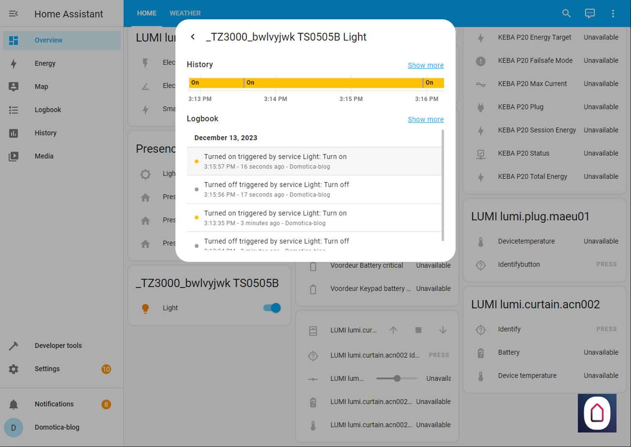Collapse the sidebar with the hamburger icon
This screenshot has height=447, width=631.
tap(14, 14)
